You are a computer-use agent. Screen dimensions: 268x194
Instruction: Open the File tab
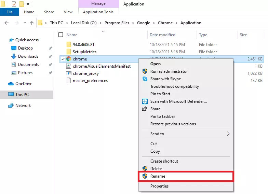point(10,12)
